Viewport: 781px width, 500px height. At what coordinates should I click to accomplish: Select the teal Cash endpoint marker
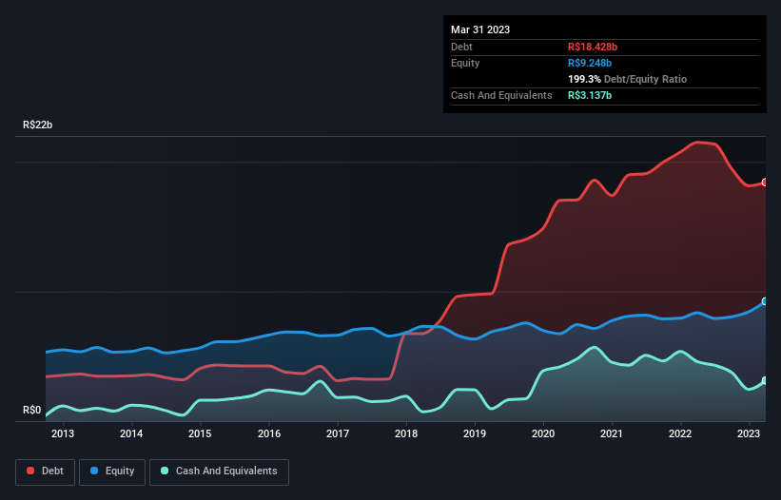click(765, 380)
